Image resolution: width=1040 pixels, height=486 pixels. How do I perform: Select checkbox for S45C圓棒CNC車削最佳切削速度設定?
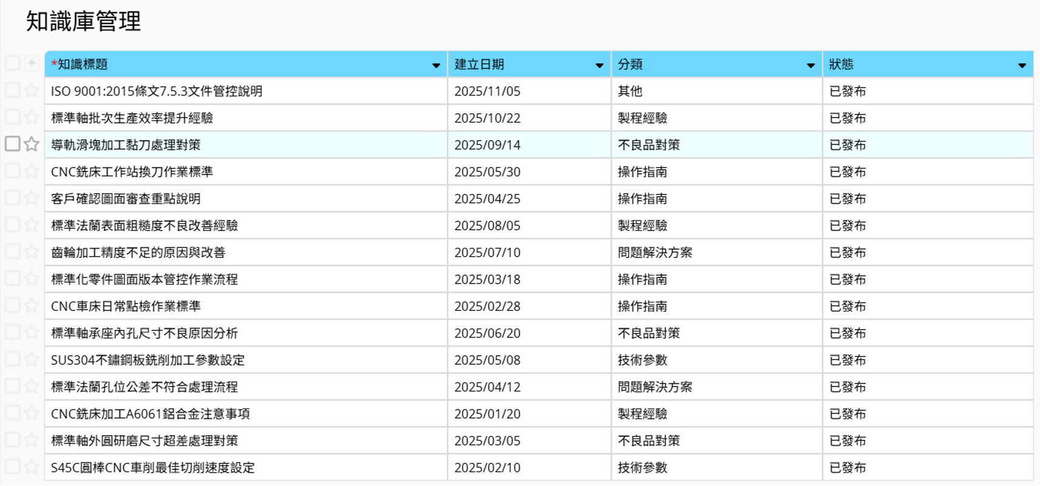pos(12,467)
